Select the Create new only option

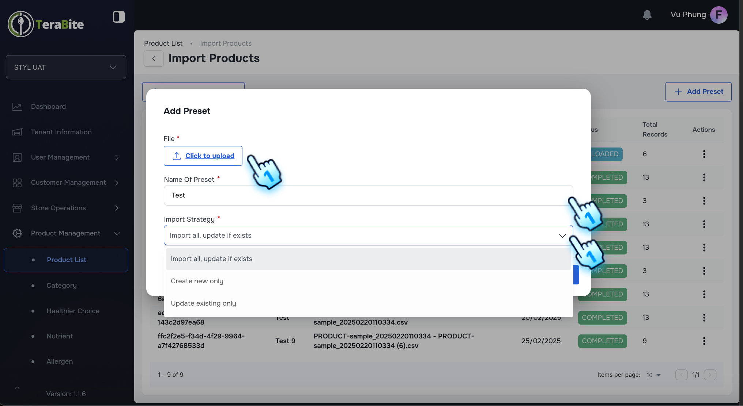click(197, 281)
